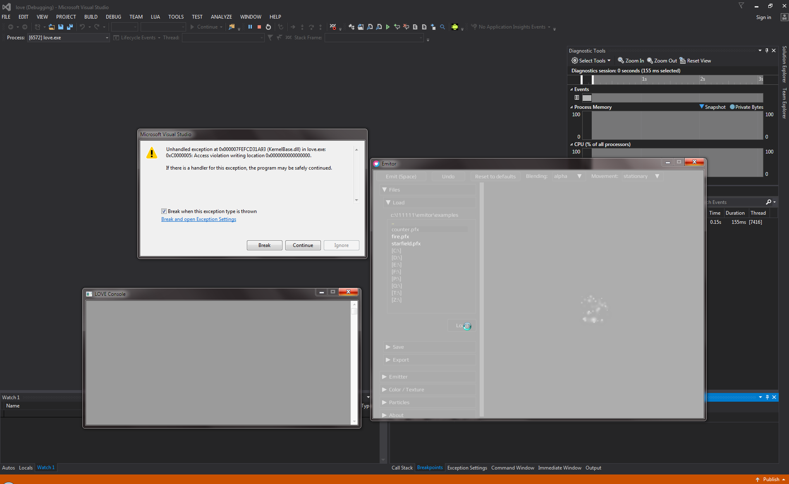Click the Find in Files toolbar icon
Viewport: 789px width, 484px height.
(x=232, y=27)
